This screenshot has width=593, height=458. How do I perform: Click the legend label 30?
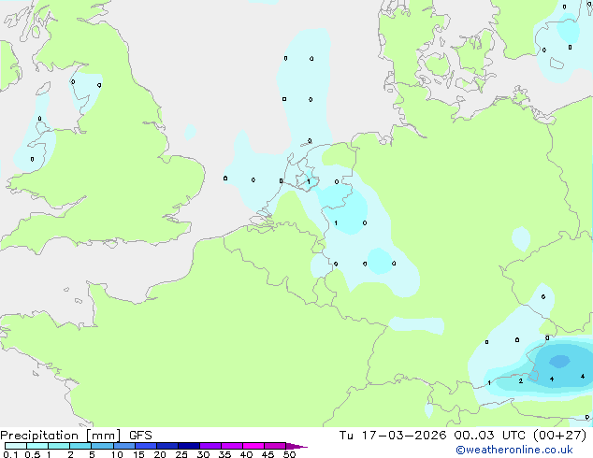point(203,454)
